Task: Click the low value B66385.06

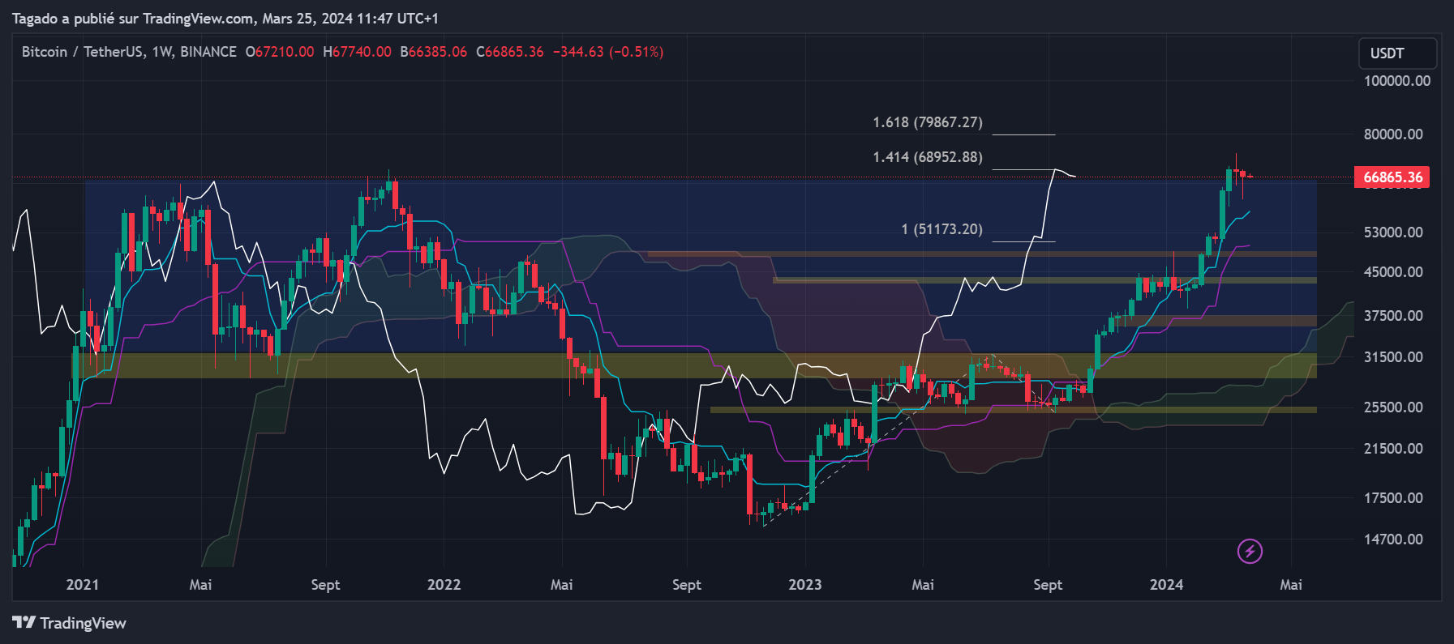Action: click(434, 52)
